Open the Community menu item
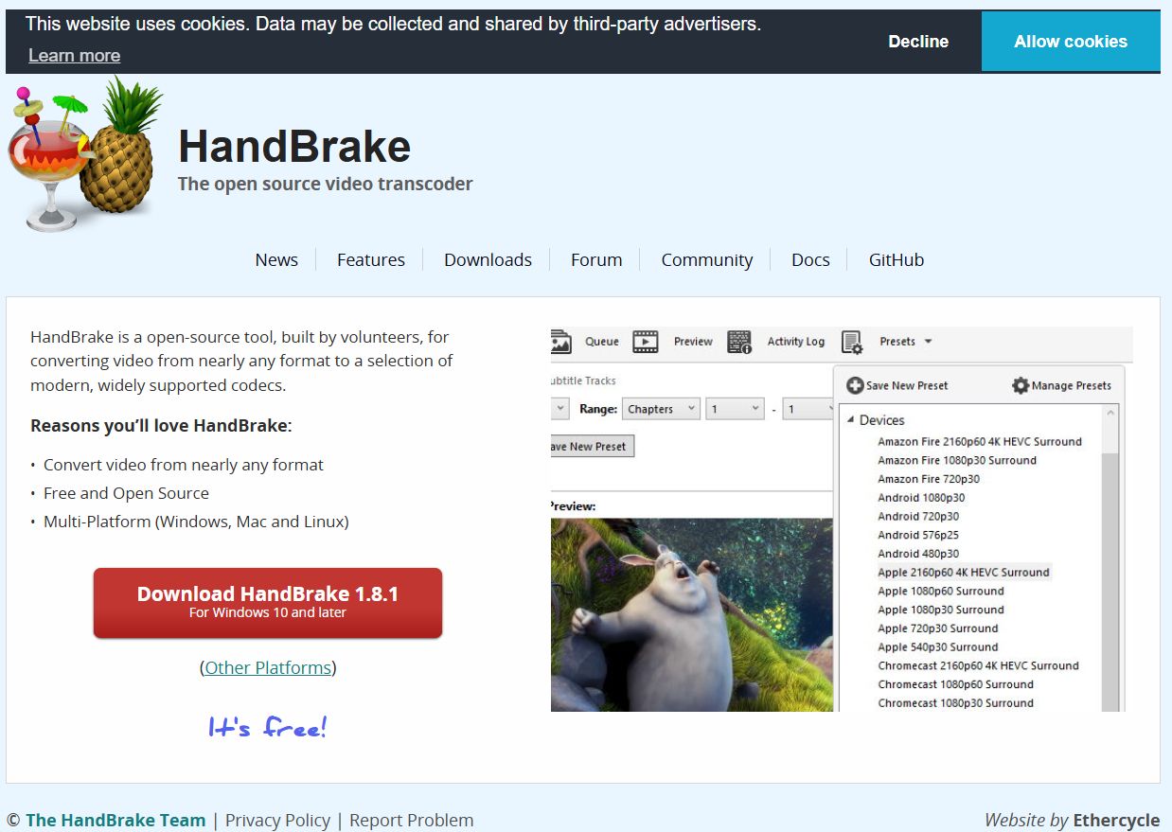Screen dimensions: 1172x832 707,259
